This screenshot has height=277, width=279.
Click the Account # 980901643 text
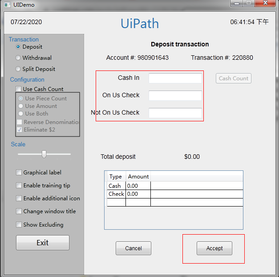pos(137,58)
